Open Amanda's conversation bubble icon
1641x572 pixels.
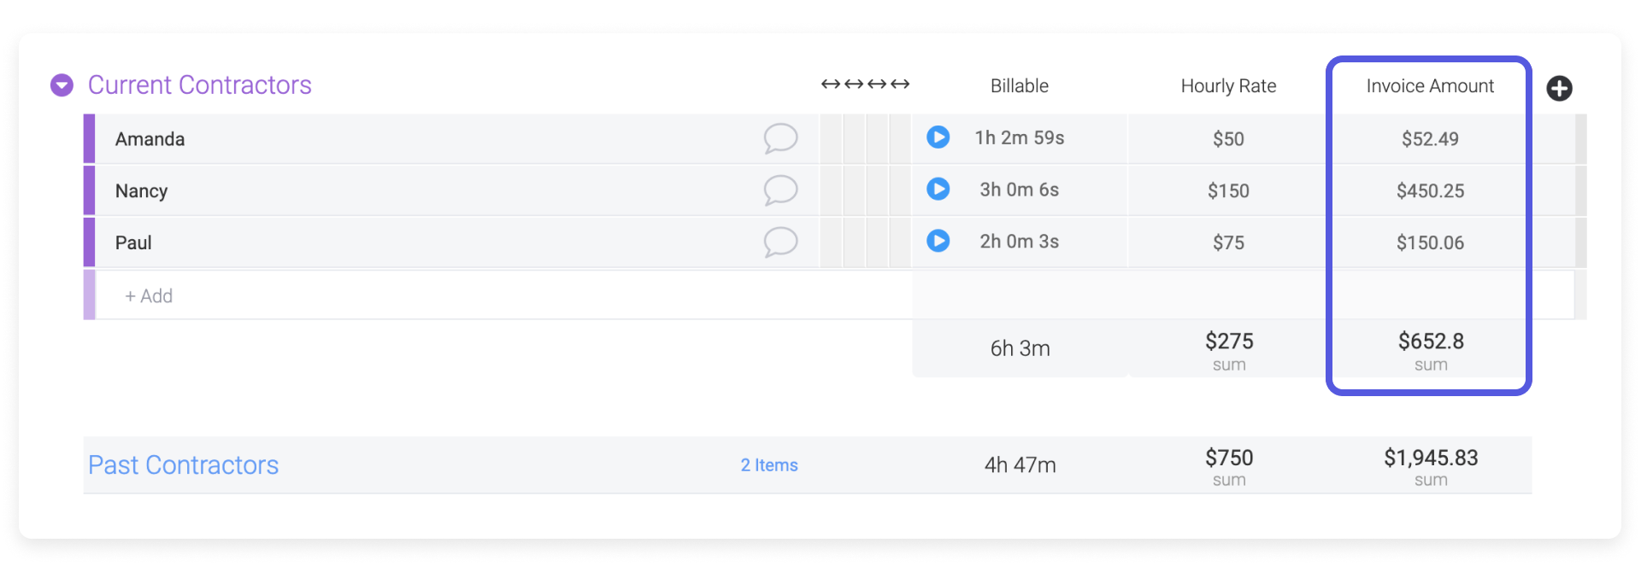click(780, 138)
